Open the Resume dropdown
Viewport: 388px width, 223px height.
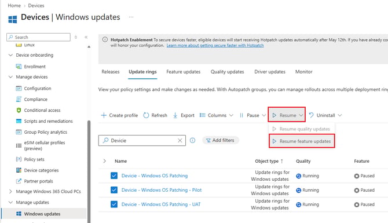click(287, 115)
